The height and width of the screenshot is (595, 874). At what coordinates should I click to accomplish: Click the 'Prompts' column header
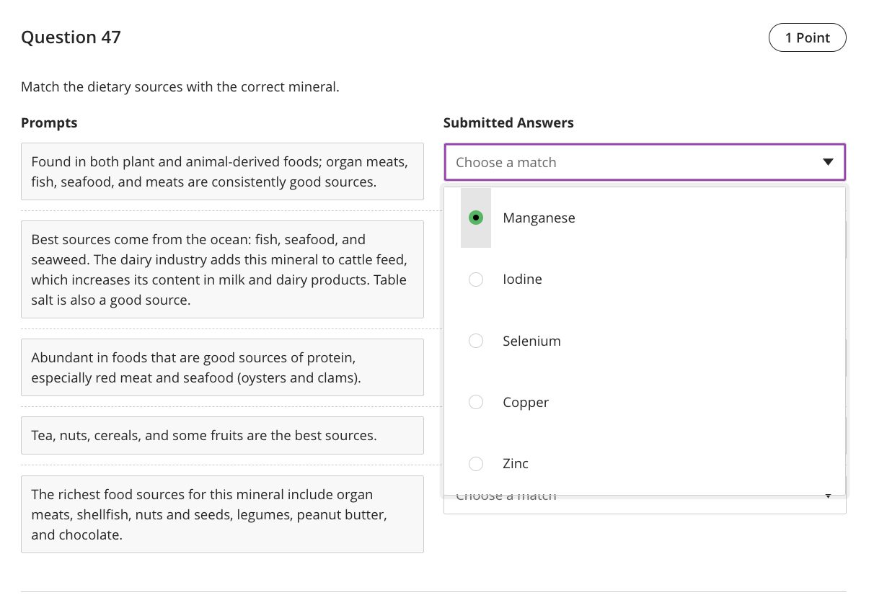49,123
